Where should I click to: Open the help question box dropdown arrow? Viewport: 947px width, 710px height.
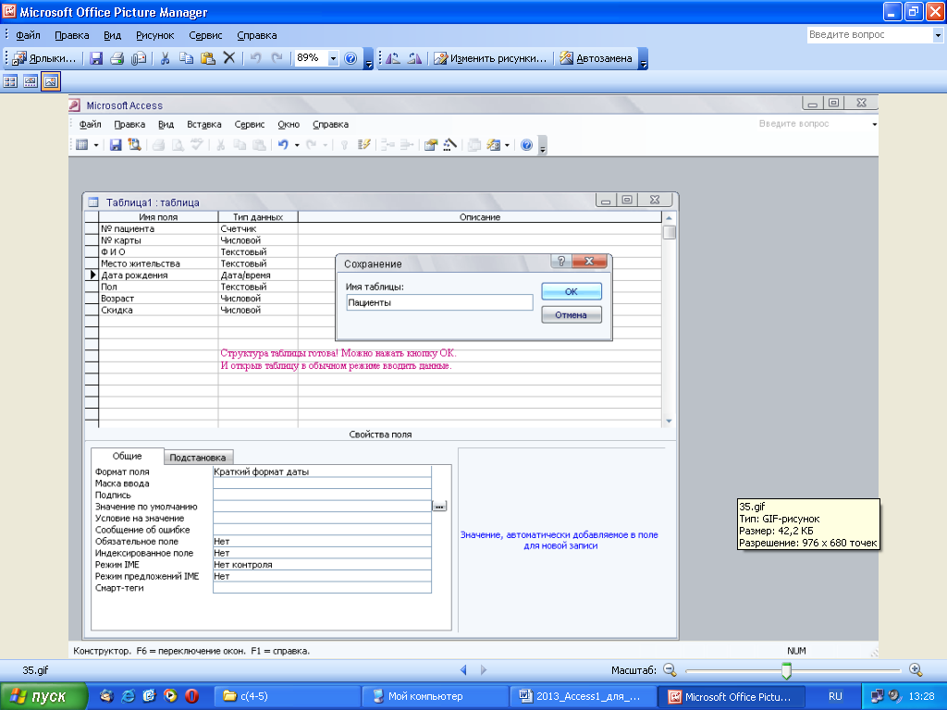[x=938, y=35]
